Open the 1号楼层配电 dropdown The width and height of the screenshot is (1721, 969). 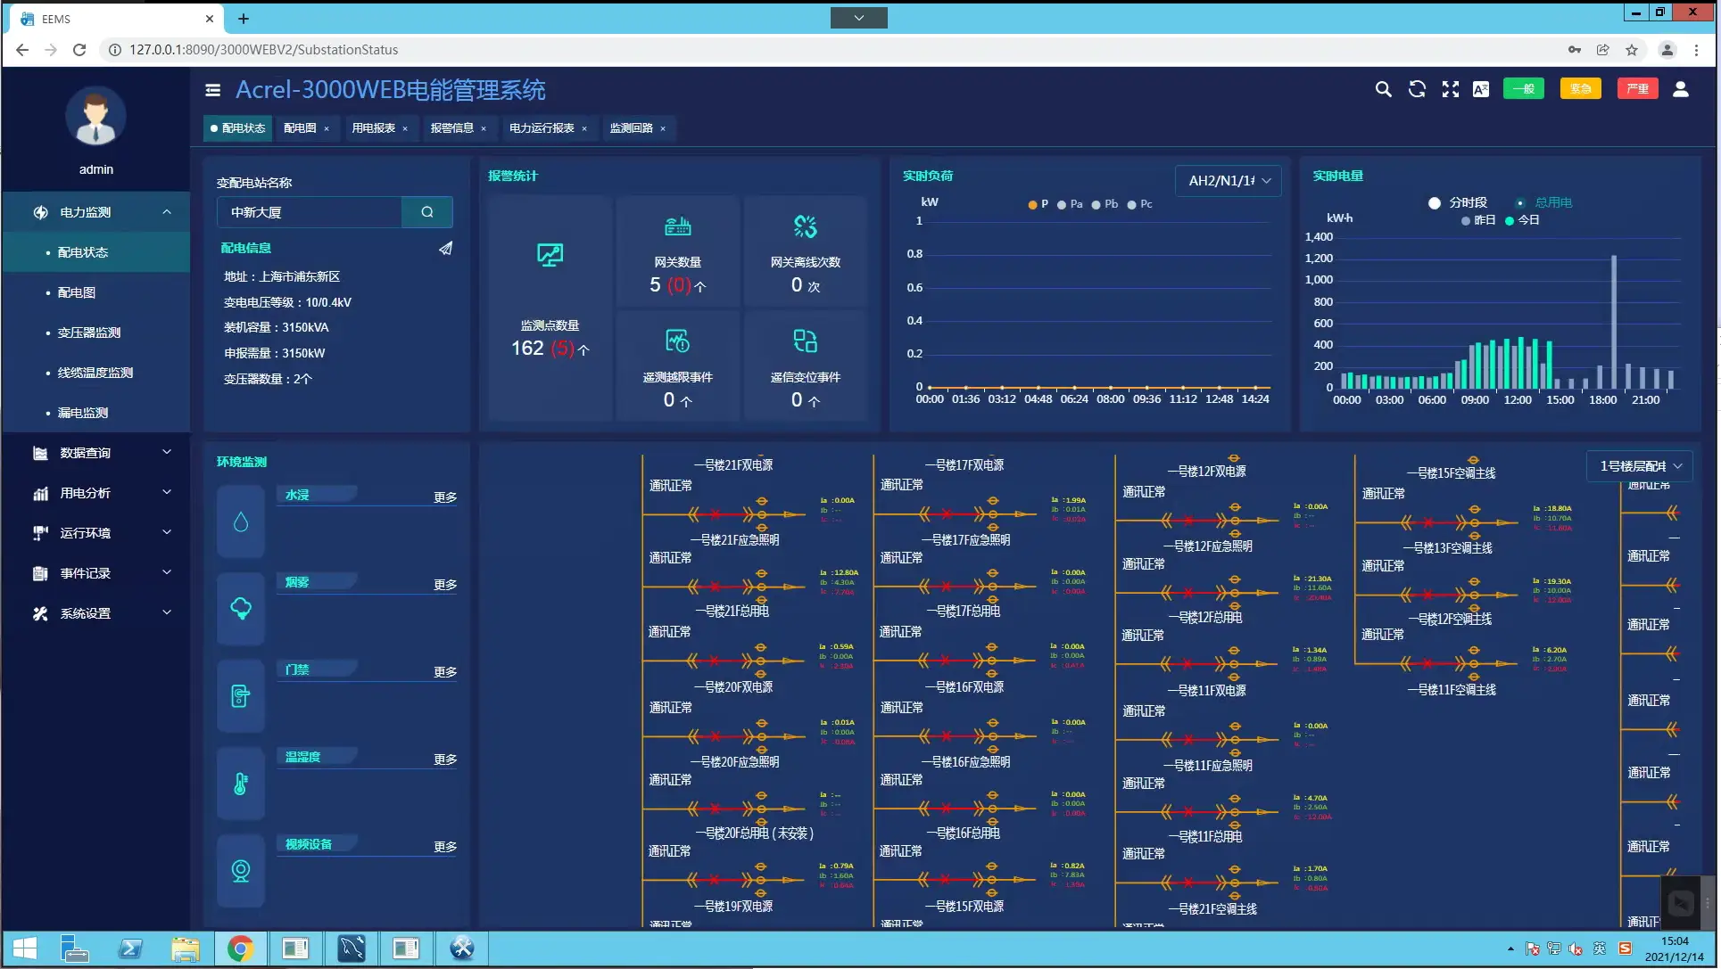pos(1640,466)
